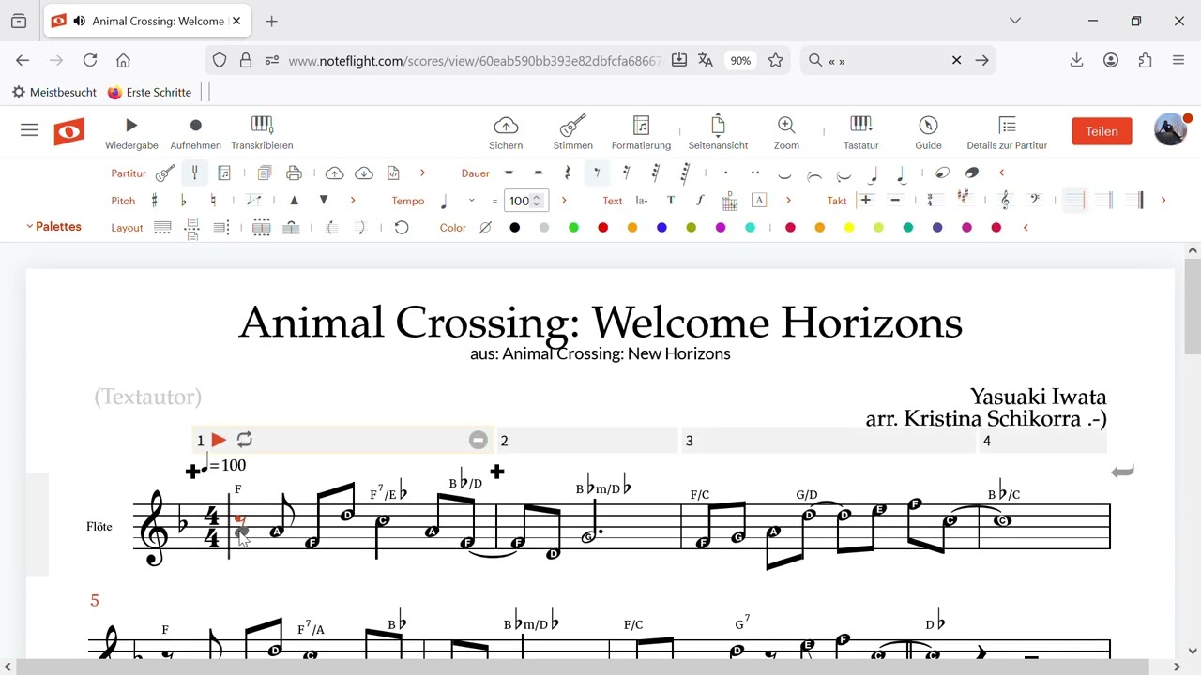Click the Teilen button
This screenshot has height=675, width=1201.
coord(1102,131)
